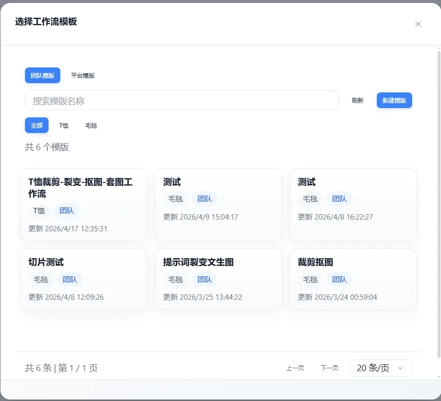441x401 pixels.
Task: Switch to the 团队模版 tab
Action: (x=43, y=75)
